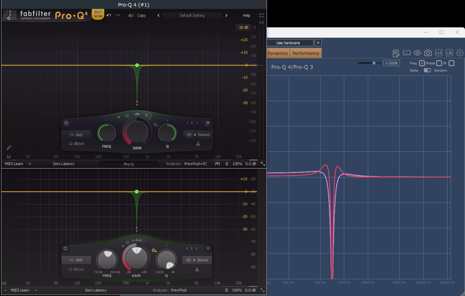Open gain-Q settings gear in Pro-Q 4 band
The width and height of the screenshot is (465, 296).
[x=156, y=125]
